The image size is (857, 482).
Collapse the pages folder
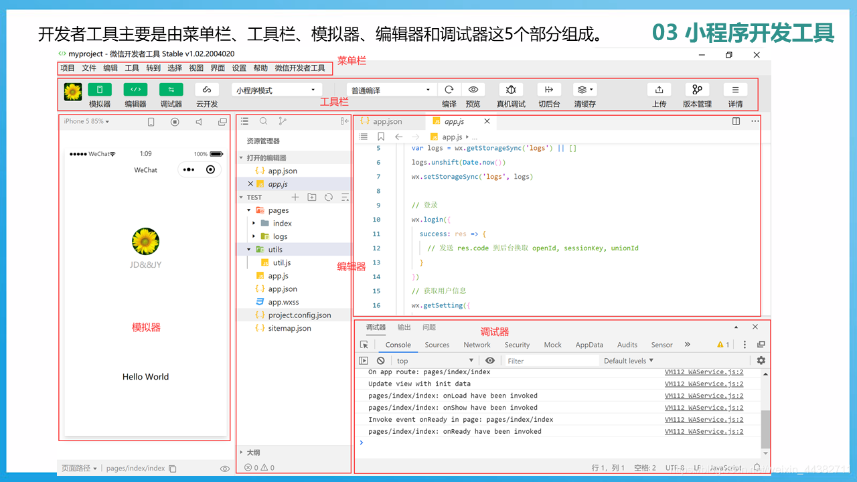(249, 210)
